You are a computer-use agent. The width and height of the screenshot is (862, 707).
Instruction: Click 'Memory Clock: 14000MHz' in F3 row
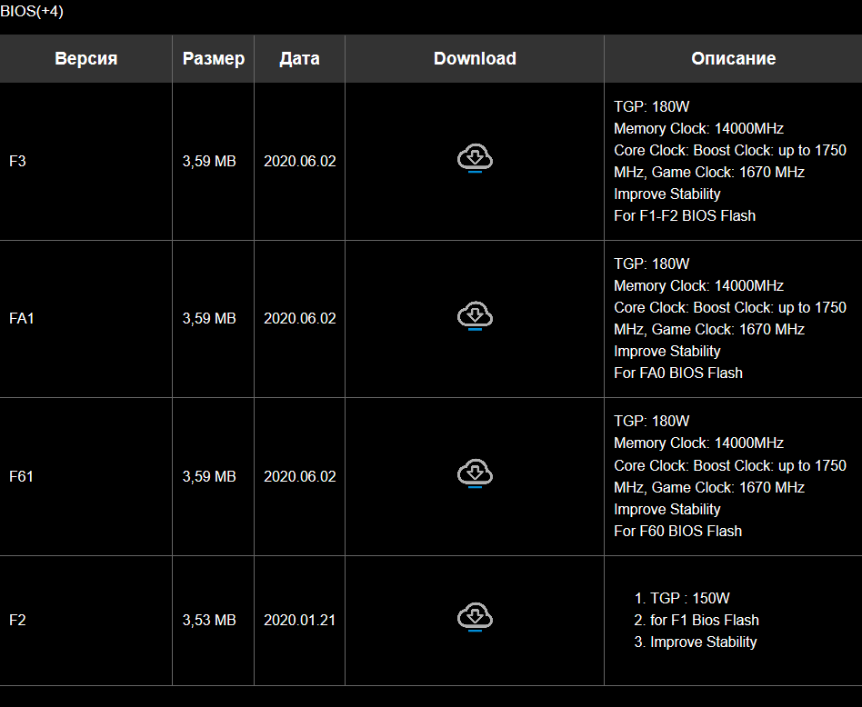(x=698, y=128)
